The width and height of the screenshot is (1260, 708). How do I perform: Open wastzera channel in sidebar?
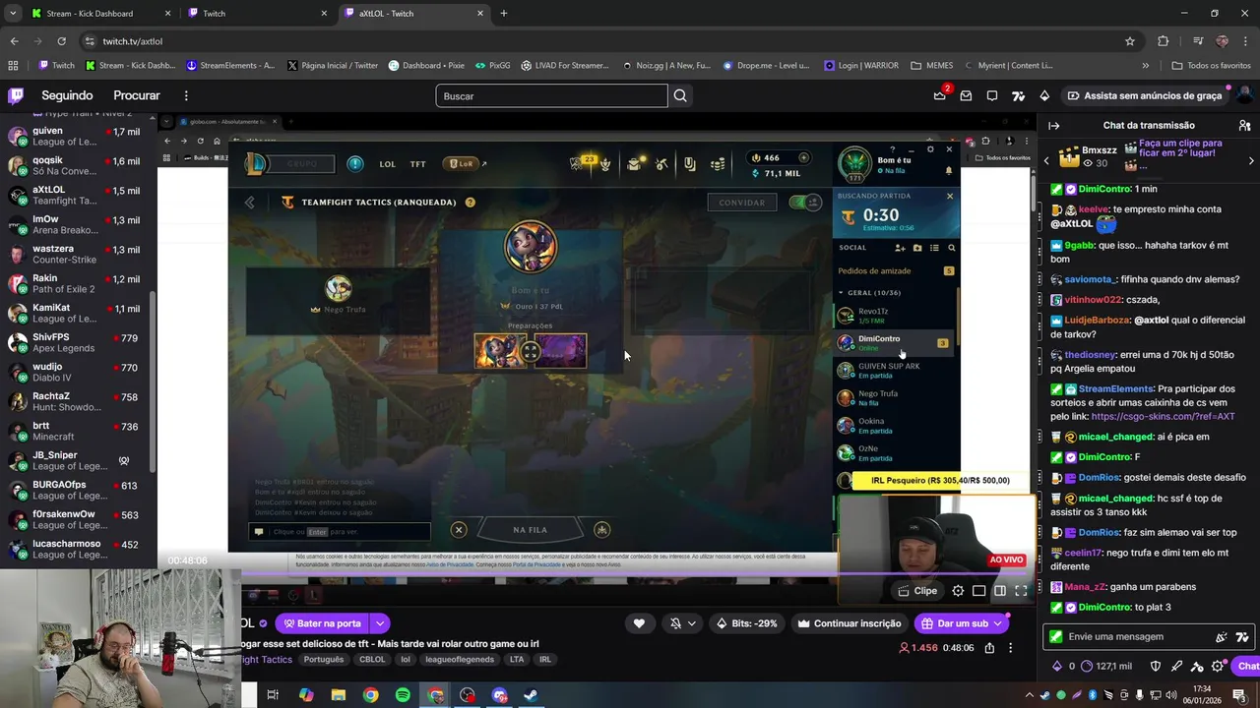click(78, 254)
